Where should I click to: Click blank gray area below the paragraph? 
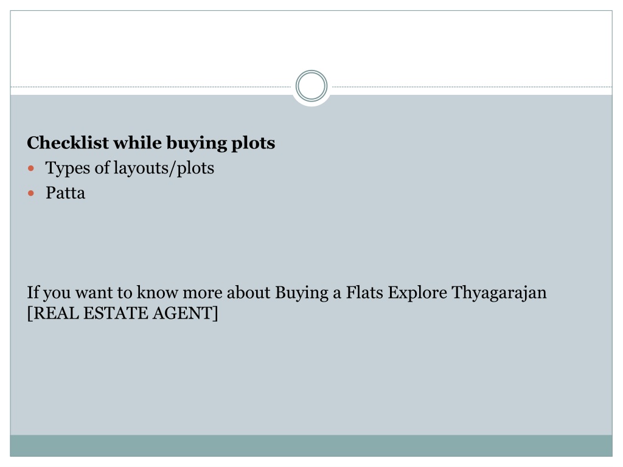point(311,377)
